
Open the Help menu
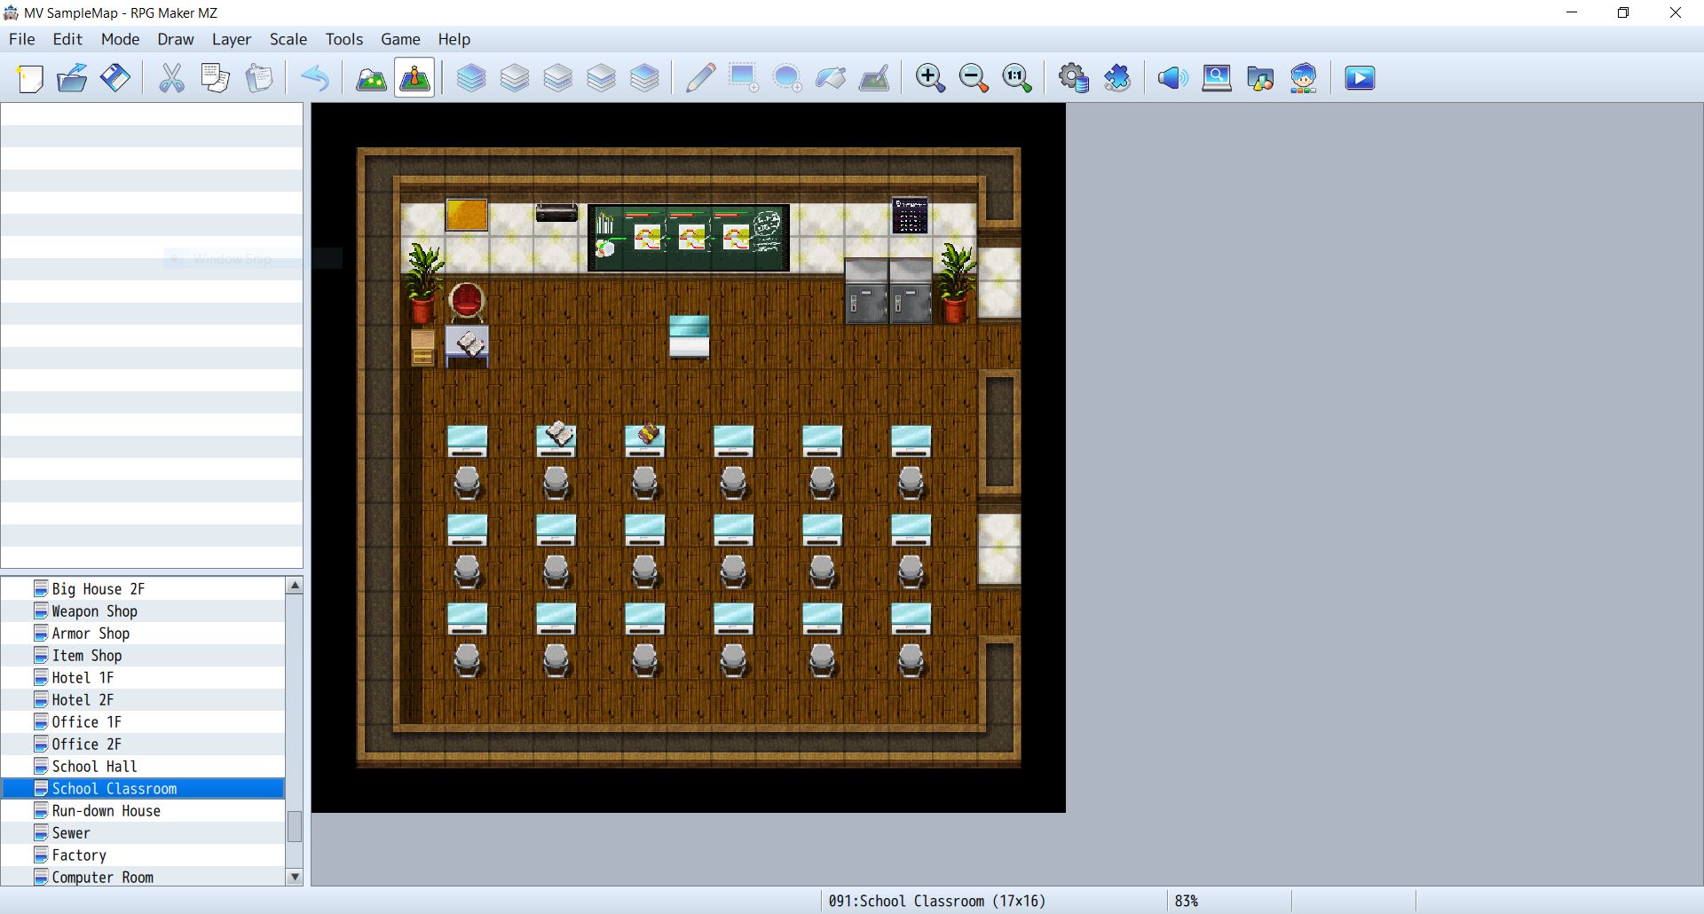coord(454,39)
